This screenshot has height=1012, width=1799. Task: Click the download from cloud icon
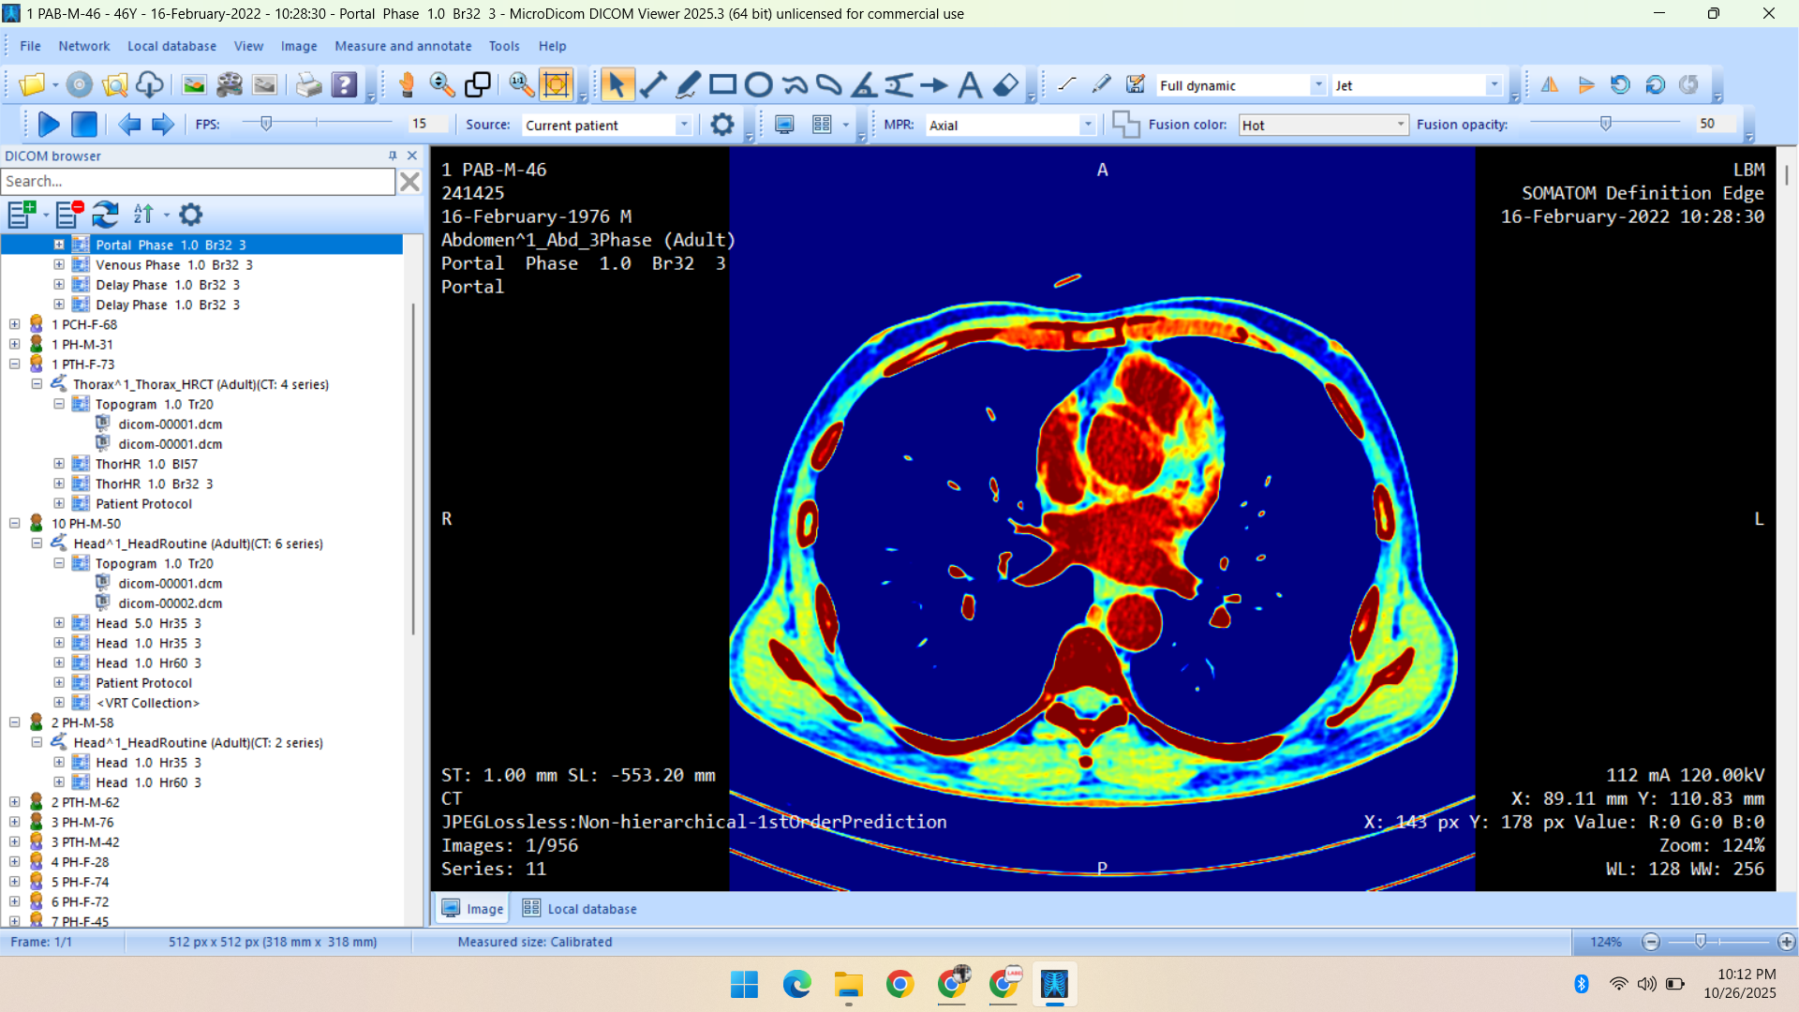(x=150, y=85)
